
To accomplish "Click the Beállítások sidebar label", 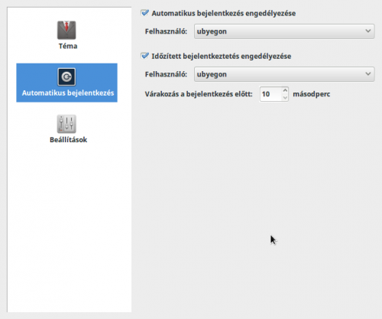I will pos(68,140).
